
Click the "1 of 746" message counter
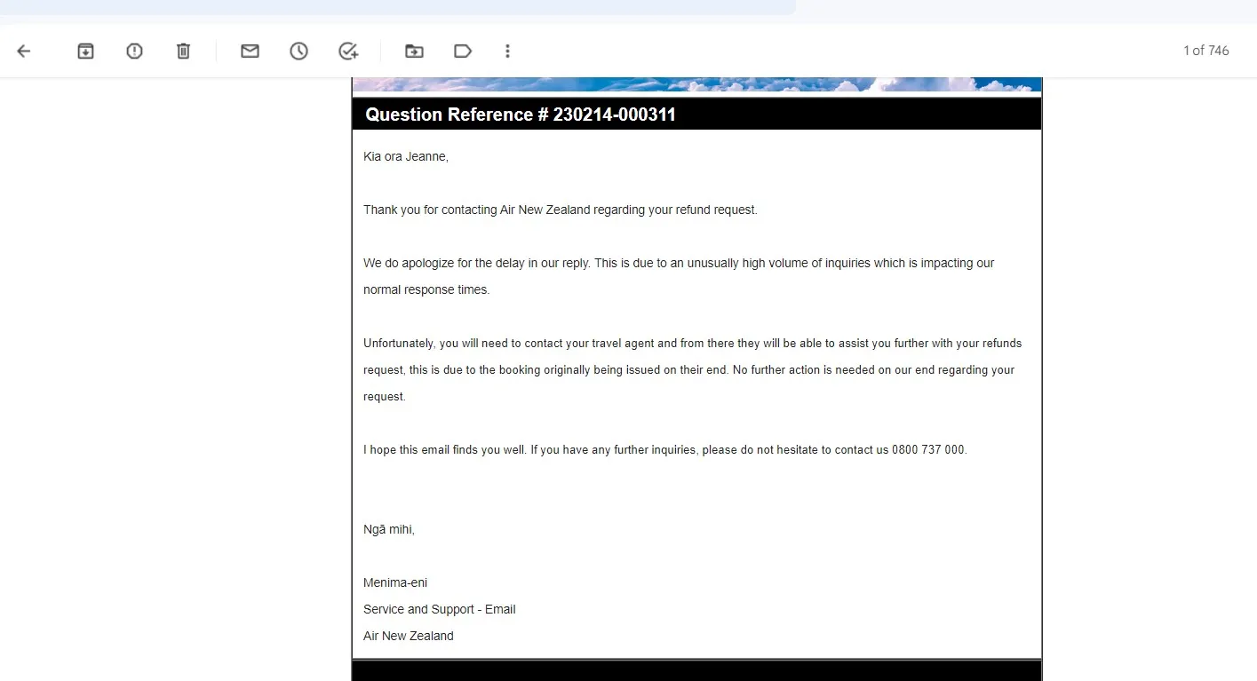[1205, 51]
